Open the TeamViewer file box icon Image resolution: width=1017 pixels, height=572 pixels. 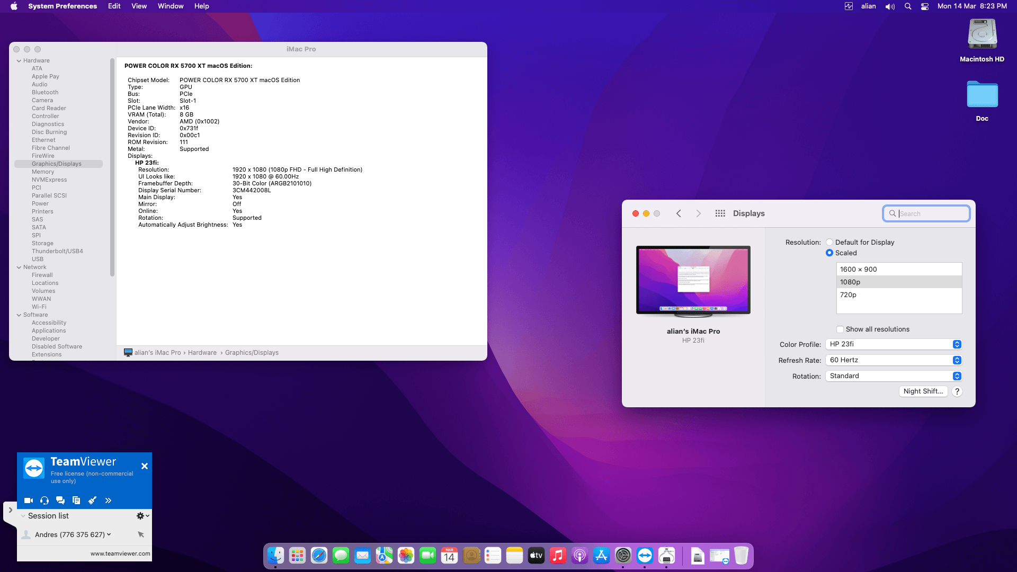76,501
